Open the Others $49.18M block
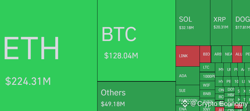This screenshot has height=111, width=250. pyautogui.click(x=137, y=96)
